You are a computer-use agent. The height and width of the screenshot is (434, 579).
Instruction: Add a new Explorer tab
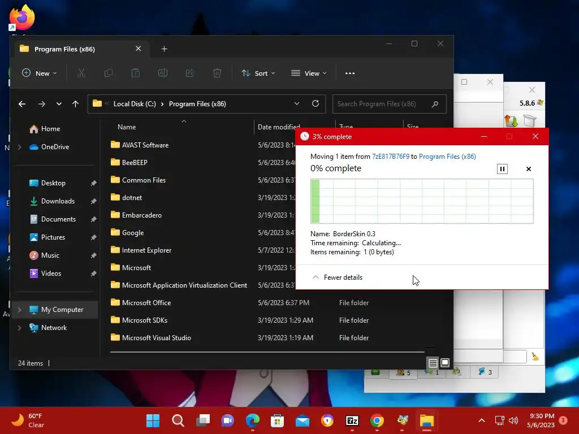point(165,49)
